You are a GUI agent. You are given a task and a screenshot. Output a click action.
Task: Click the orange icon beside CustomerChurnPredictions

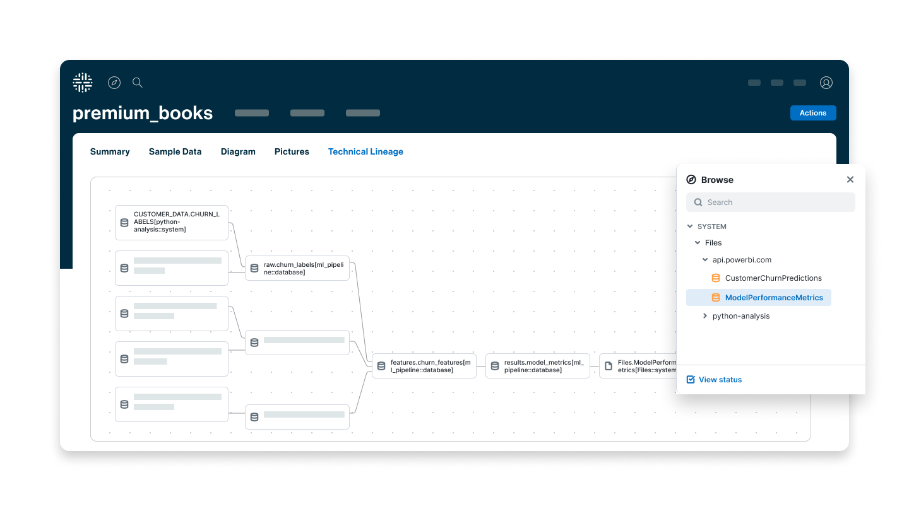coord(716,278)
